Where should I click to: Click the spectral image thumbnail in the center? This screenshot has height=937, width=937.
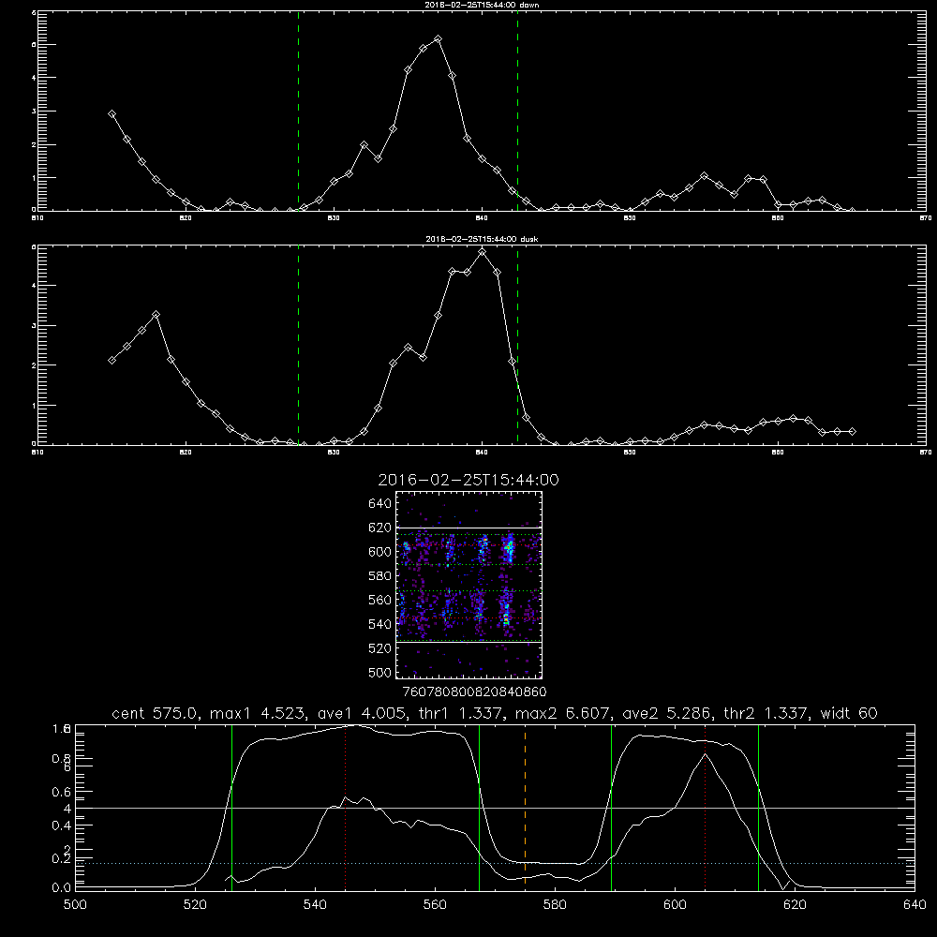point(469,585)
